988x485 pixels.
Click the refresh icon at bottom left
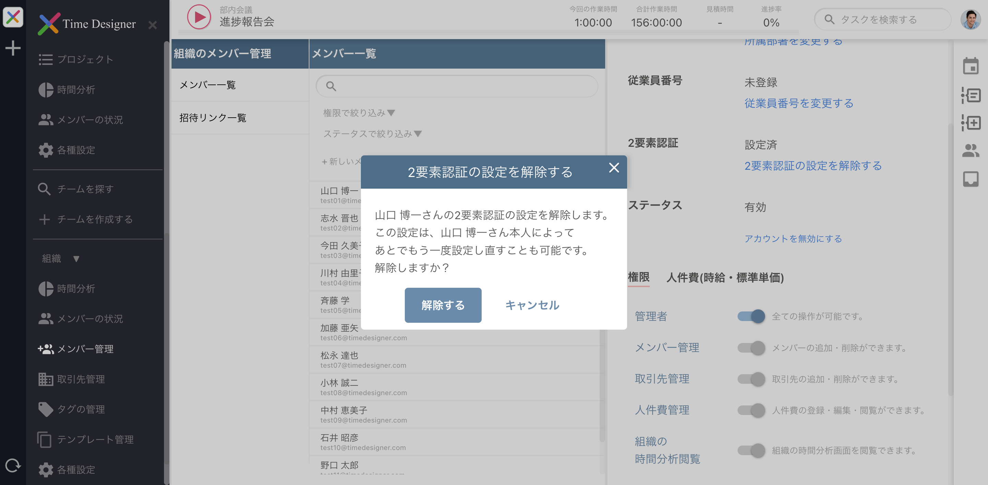[13, 466]
